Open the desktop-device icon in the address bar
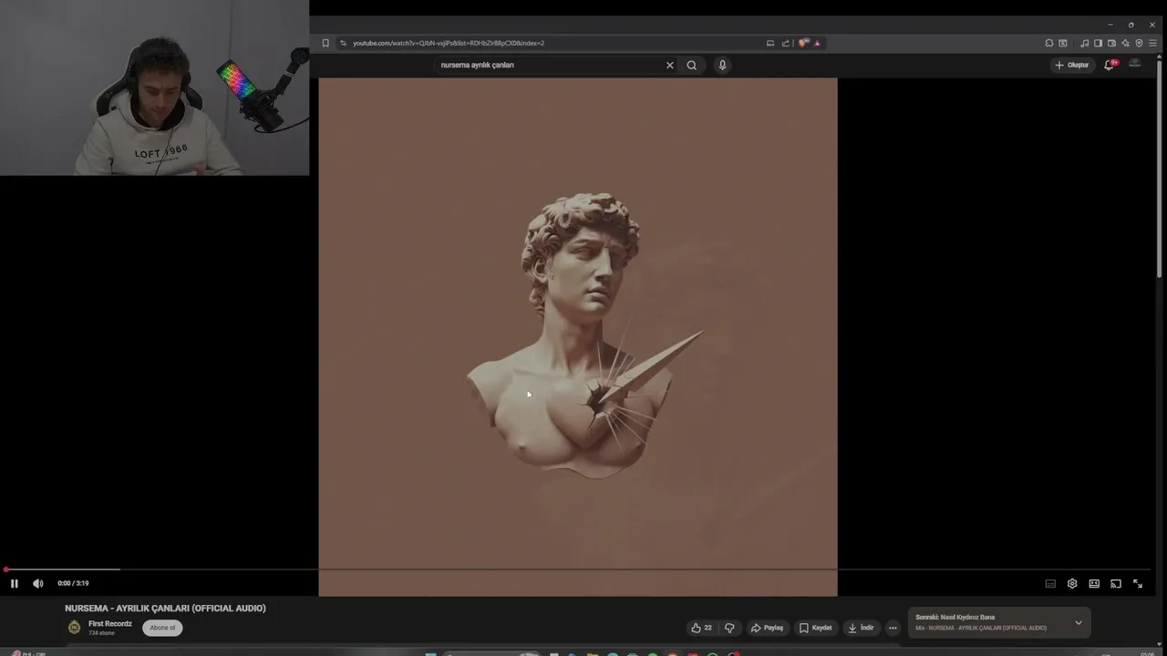The width and height of the screenshot is (1167, 656). [x=770, y=43]
